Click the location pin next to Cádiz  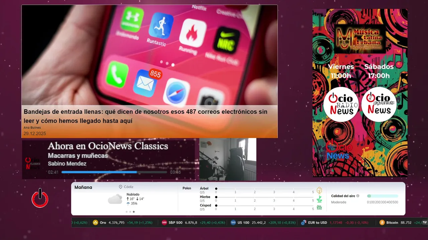pyautogui.click(x=120, y=187)
